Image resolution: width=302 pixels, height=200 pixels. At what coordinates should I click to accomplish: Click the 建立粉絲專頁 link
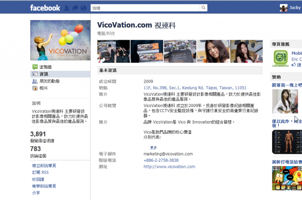coord(44,166)
